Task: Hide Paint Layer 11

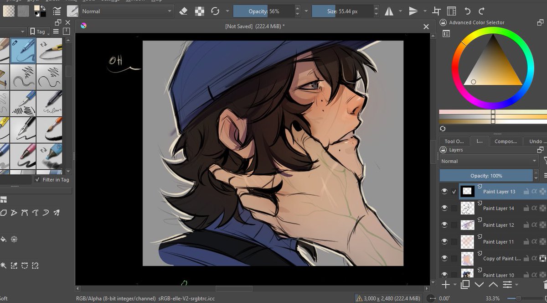Action: pyautogui.click(x=444, y=241)
